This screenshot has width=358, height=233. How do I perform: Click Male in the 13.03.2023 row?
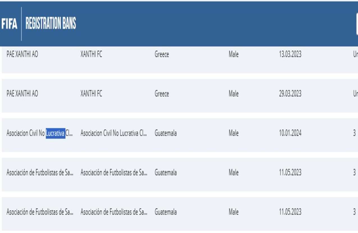coord(233,54)
